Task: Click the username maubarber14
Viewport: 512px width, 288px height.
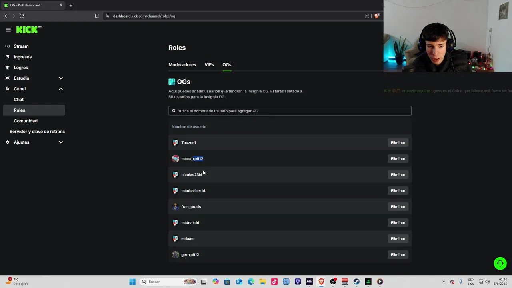Action: (x=193, y=190)
